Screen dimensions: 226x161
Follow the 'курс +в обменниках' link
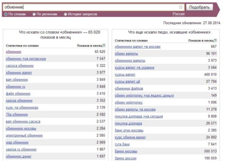(22, 107)
